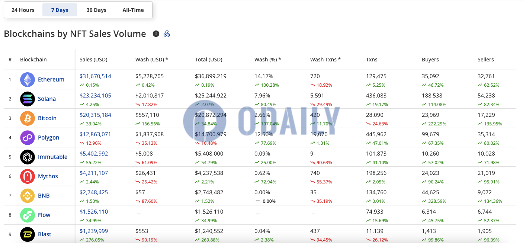
Task: Click the Polygon logo icon
Action: point(28,138)
